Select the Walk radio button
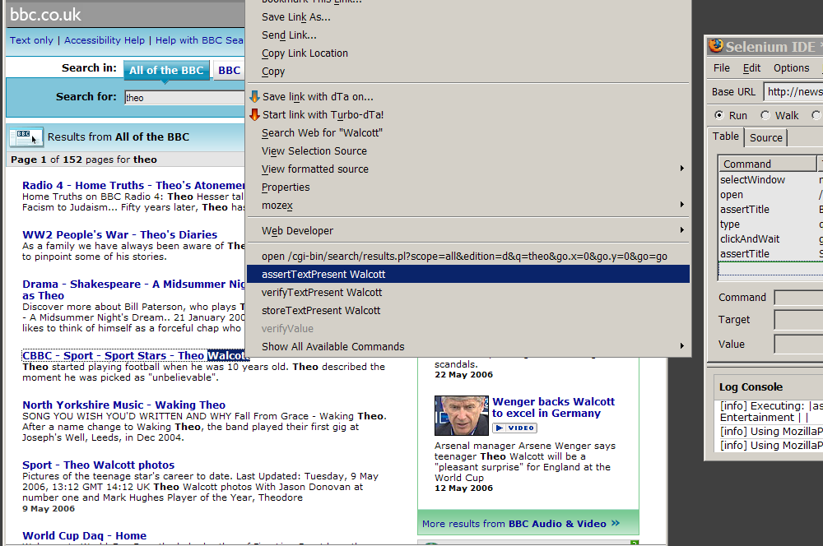 pos(765,115)
